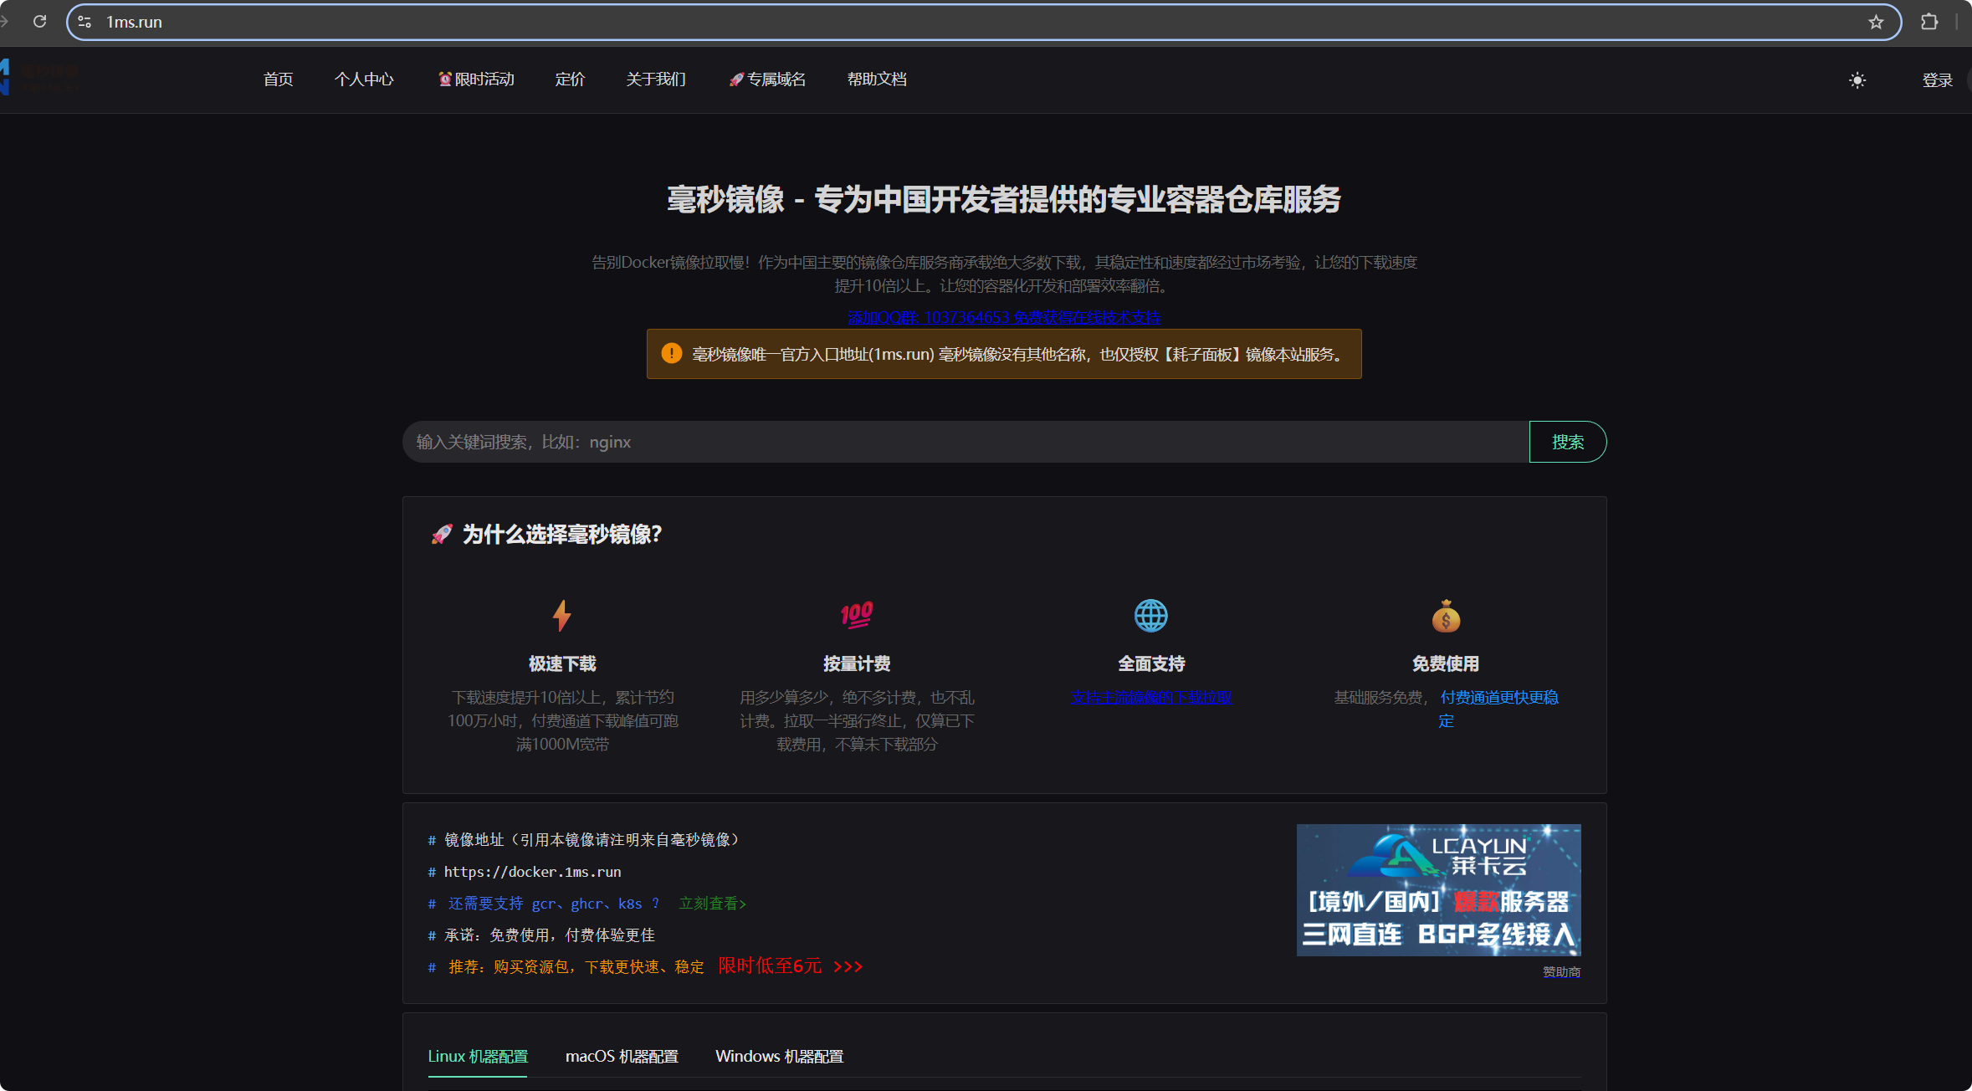This screenshot has height=1091, width=1972.
Task: Toggle light/dark theme sun icon
Action: [1857, 80]
